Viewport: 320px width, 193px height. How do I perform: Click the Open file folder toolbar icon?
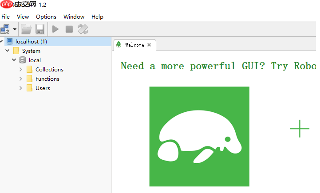26,29
